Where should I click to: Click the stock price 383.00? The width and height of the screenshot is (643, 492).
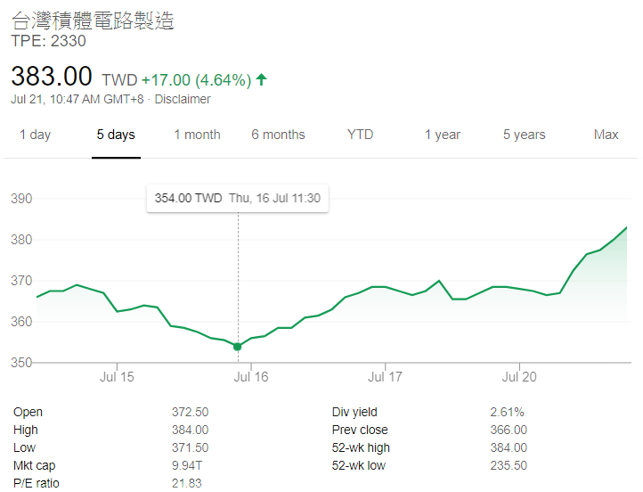(x=52, y=77)
